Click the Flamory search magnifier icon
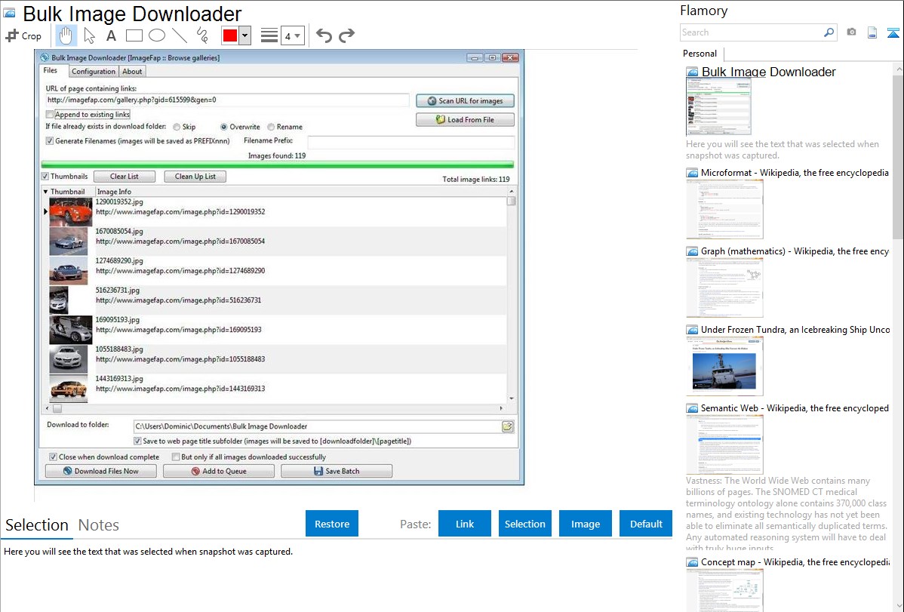Screen dimensions: 904x612 coord(829,32)
